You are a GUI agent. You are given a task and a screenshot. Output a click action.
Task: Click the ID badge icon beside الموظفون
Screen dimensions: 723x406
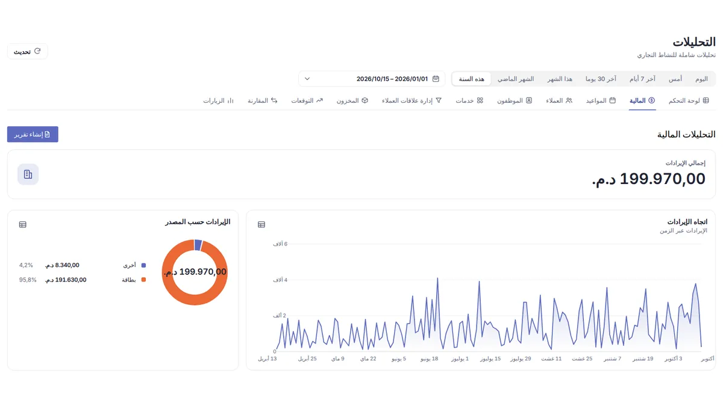529,100
